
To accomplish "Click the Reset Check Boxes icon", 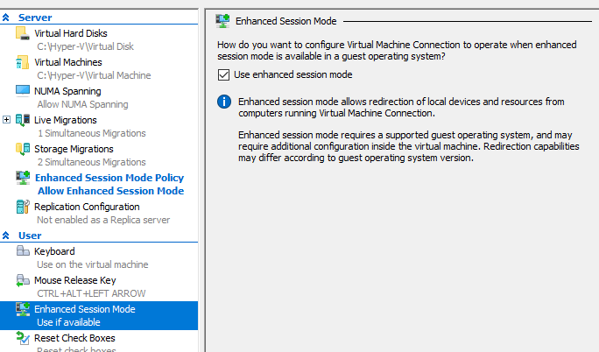I will coord(23,338).
